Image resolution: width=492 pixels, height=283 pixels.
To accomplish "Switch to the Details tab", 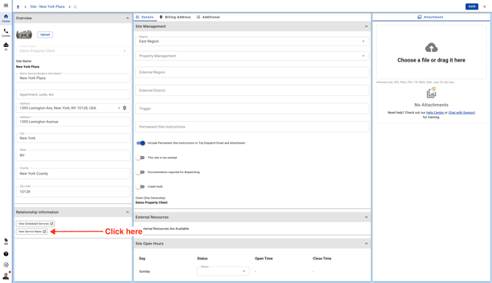I will (x=145, y=17).
